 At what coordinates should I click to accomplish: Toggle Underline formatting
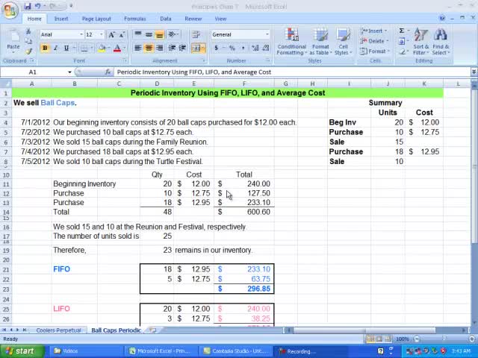pyautogui.click(x=66, y=48)
